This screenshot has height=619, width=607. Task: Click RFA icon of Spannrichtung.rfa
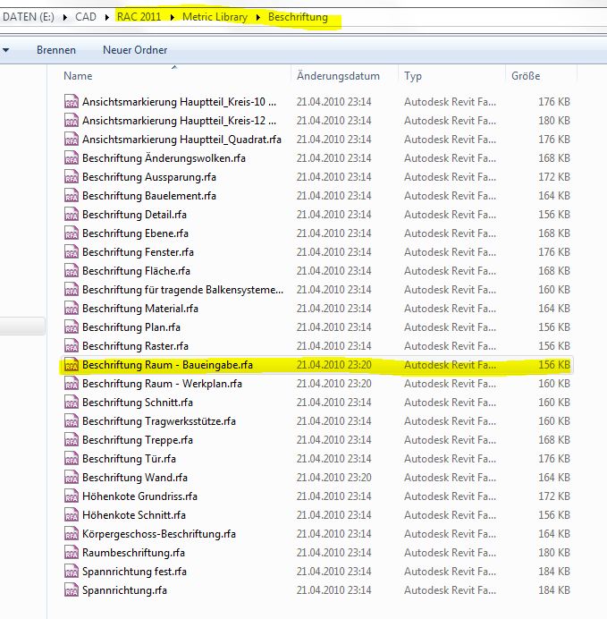coord(71,590)
